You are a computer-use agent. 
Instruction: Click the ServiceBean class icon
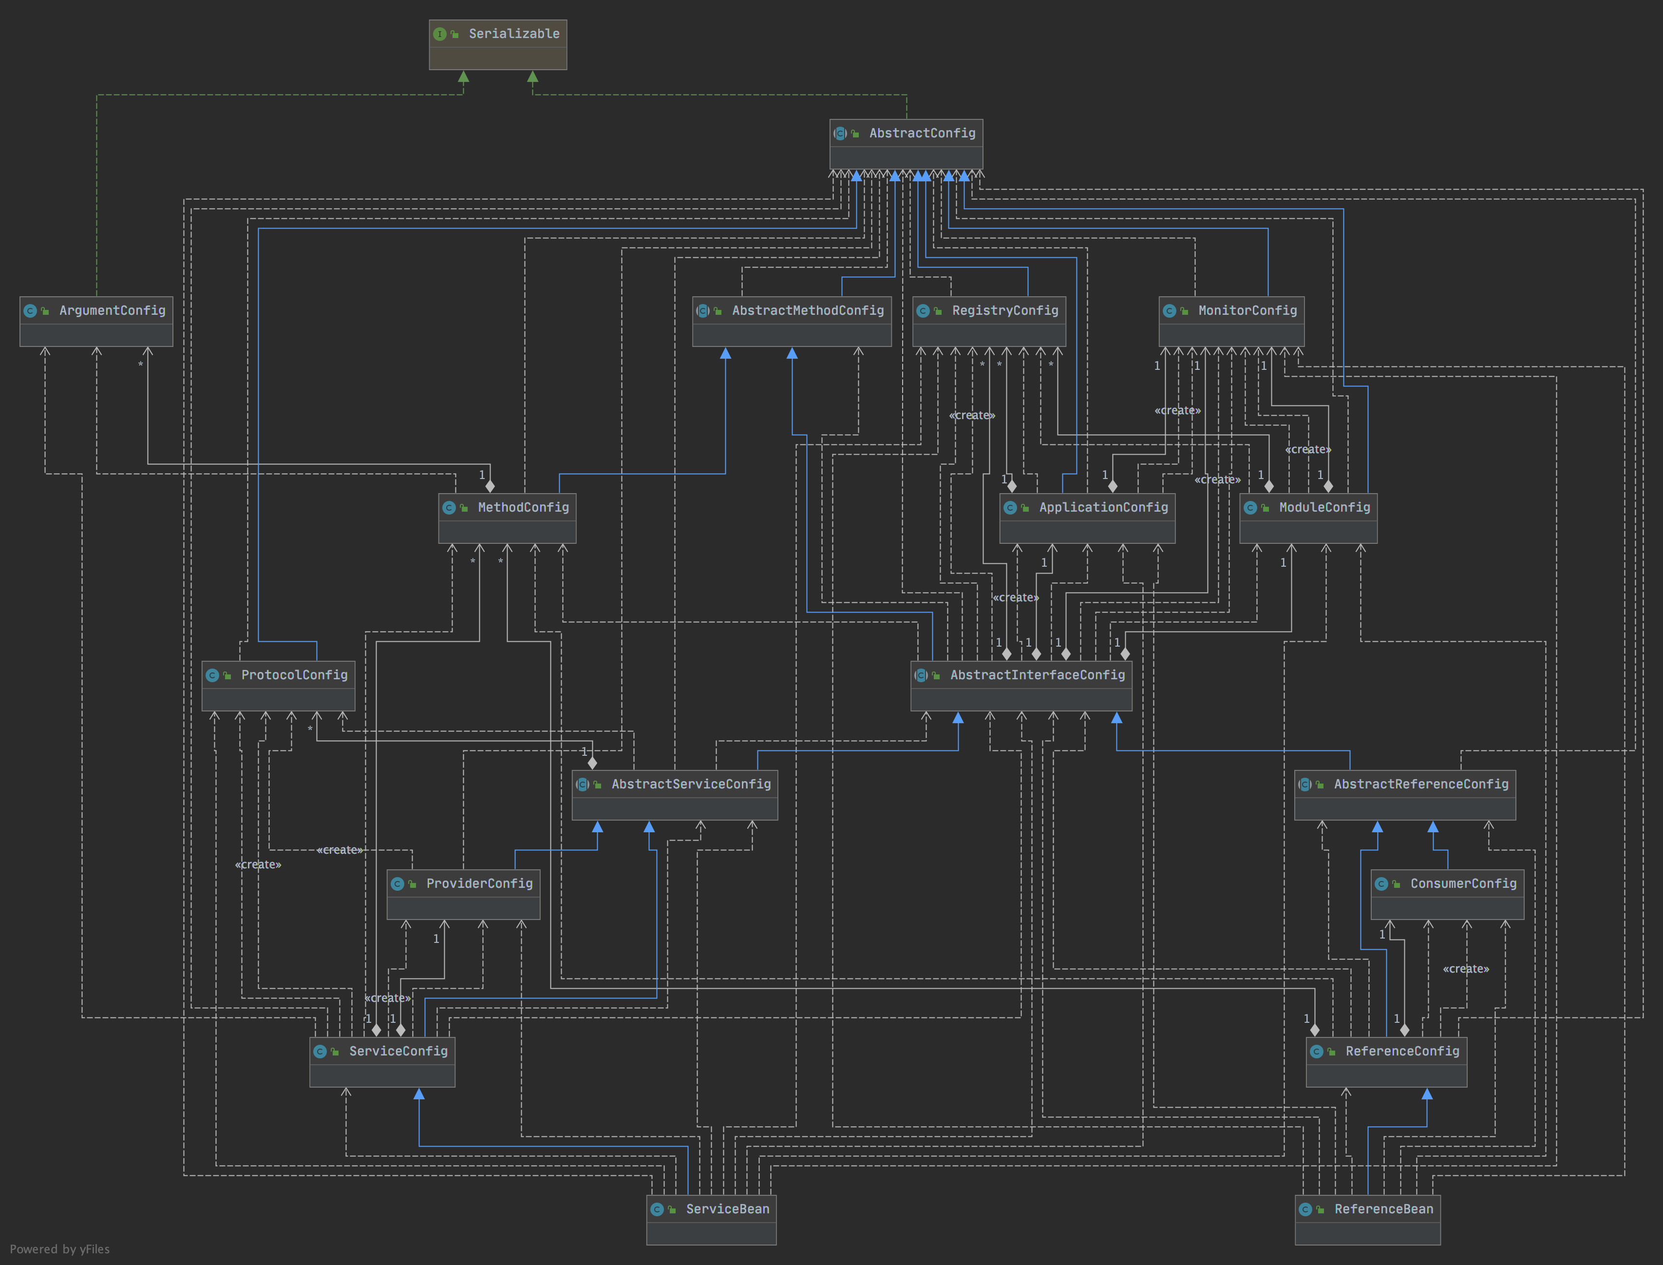(x=657, y=1209)
